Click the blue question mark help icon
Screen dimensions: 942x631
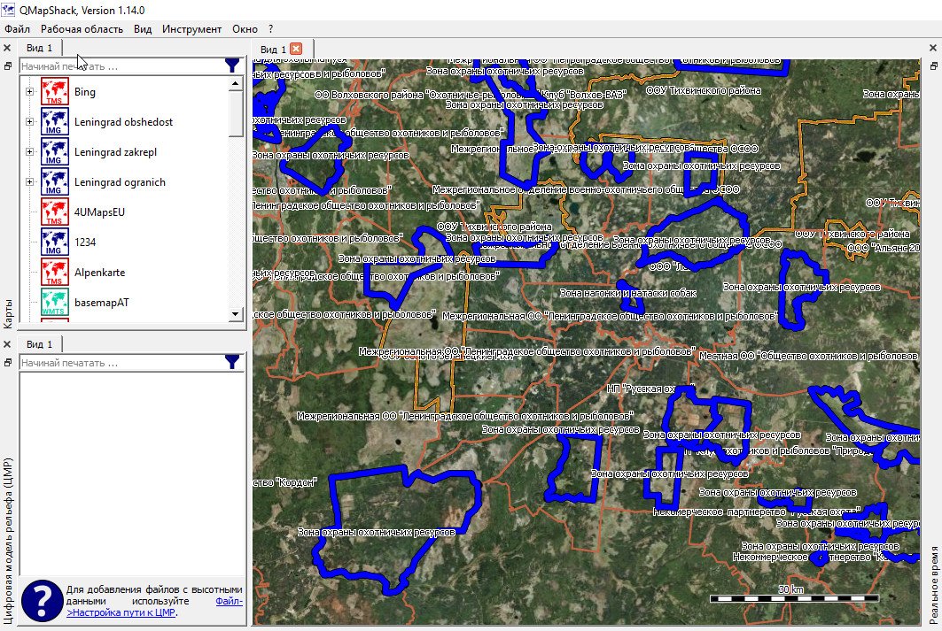tap(41, 600)
